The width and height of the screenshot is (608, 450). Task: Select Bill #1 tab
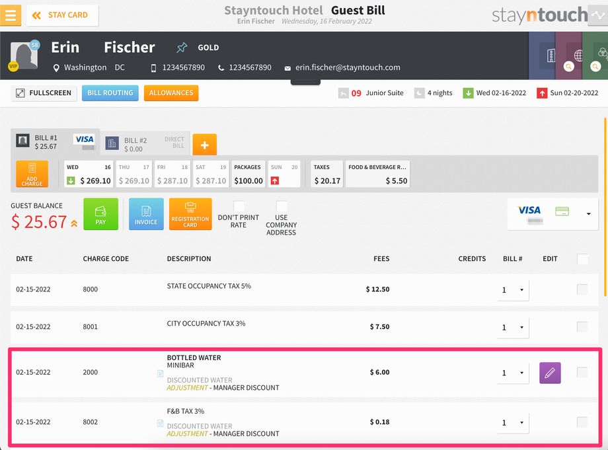(x=55, y=142)
